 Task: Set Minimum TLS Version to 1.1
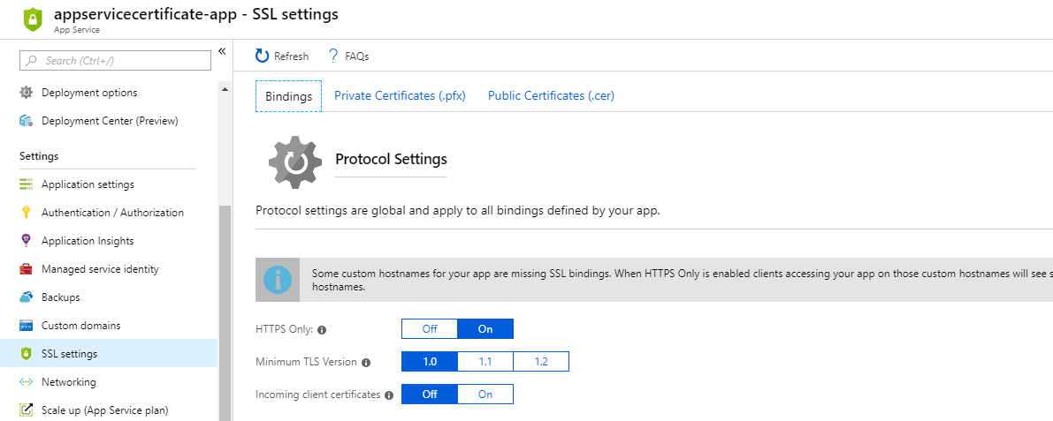tap(485, 362)
